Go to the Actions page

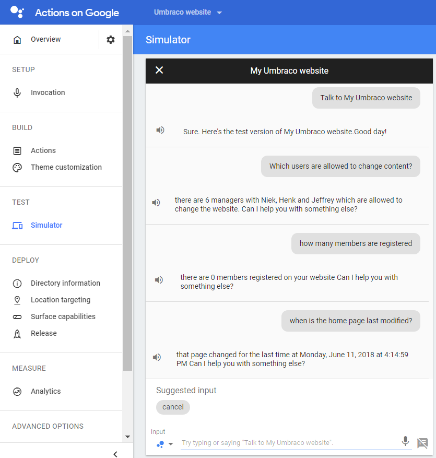click(x=43, y=150)
